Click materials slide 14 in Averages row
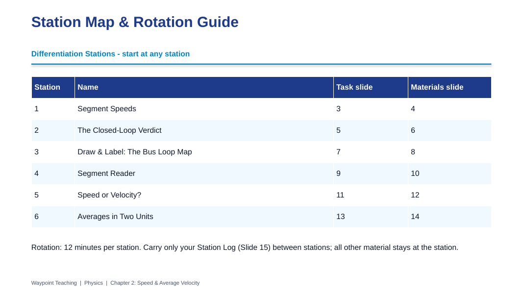Image resolution: width=523 pixels, height=294 pixels. pos(449,217)
